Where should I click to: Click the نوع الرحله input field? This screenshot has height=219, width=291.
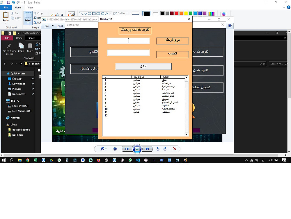coord(128,41)
